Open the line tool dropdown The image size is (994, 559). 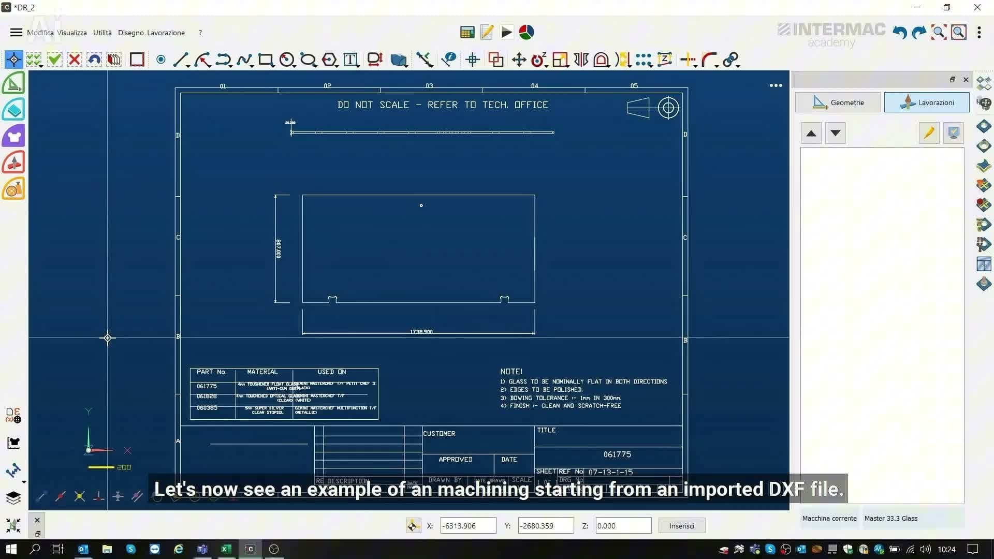click(x=181, y=60)
